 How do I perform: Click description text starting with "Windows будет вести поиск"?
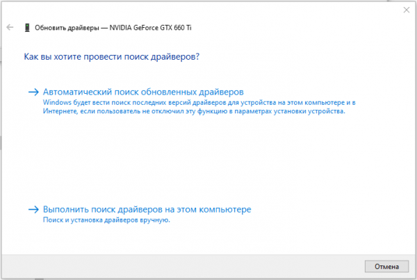coord(199,106)
